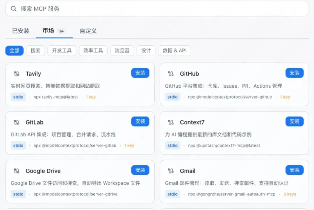Click the Gmail service icon
314x210 pixels.
click(x=171, y=171)
